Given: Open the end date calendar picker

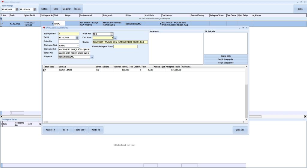Looking at the screenshot, I should (35, 10).
